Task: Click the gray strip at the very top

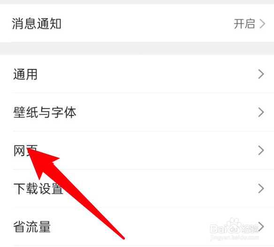Action: click(x=137, y=2)
